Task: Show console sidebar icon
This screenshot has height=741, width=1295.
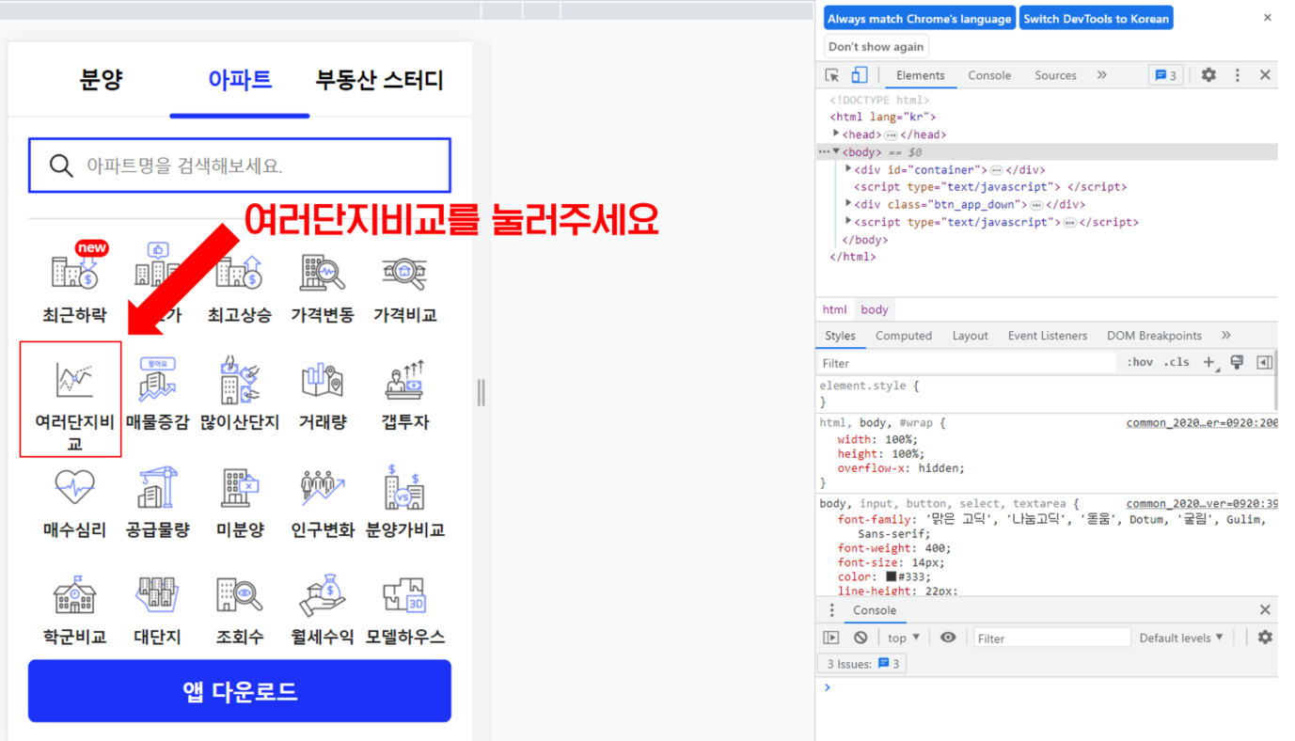Action: click(x=831, y=638)
